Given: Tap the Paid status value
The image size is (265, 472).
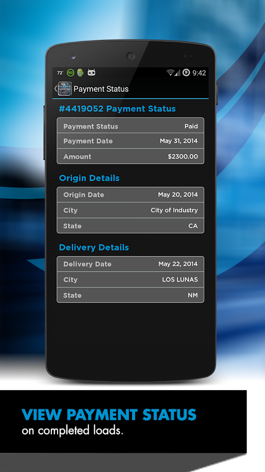Looking at the screenshot, I should coord(191,126).
